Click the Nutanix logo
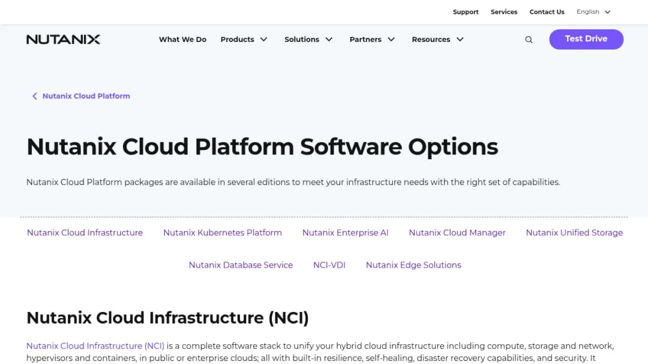This screenshot has height=364, width=648. [63, 39]
